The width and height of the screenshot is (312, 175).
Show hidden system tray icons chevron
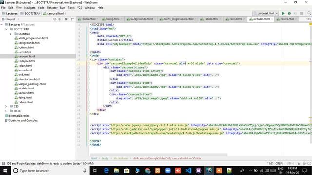[x=250, y=171]
